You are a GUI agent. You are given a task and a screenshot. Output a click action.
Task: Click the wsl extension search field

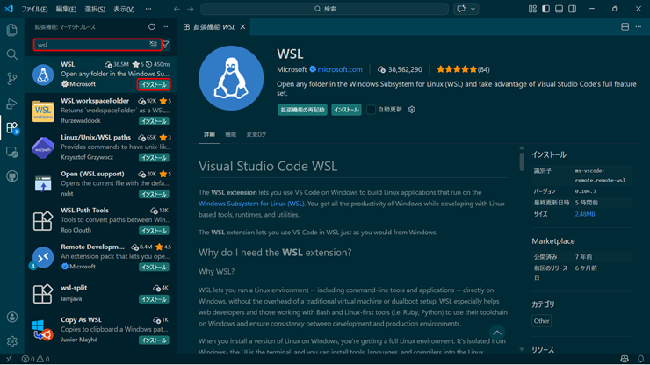pos(88,45)
